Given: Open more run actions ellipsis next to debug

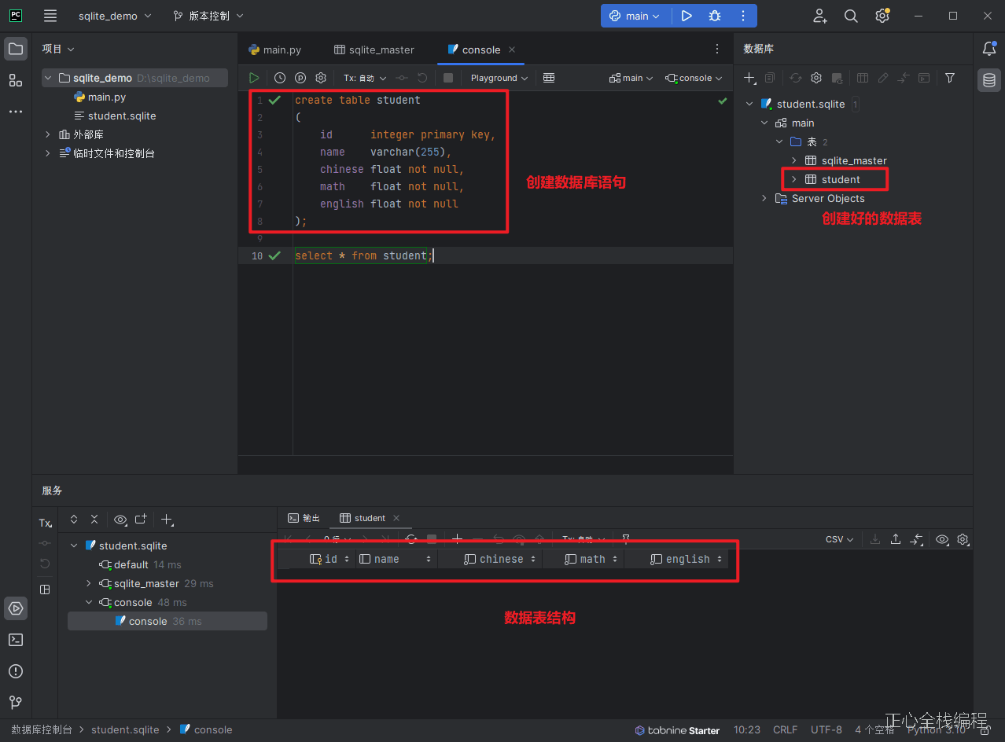Looking at the screenshot, I should [743, 16].
